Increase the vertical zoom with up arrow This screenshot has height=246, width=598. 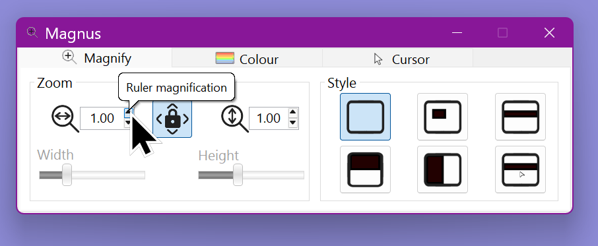click(293, 113)
